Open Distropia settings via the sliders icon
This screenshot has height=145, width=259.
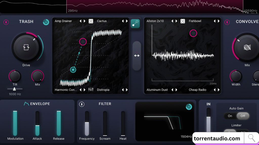point(90,90)
